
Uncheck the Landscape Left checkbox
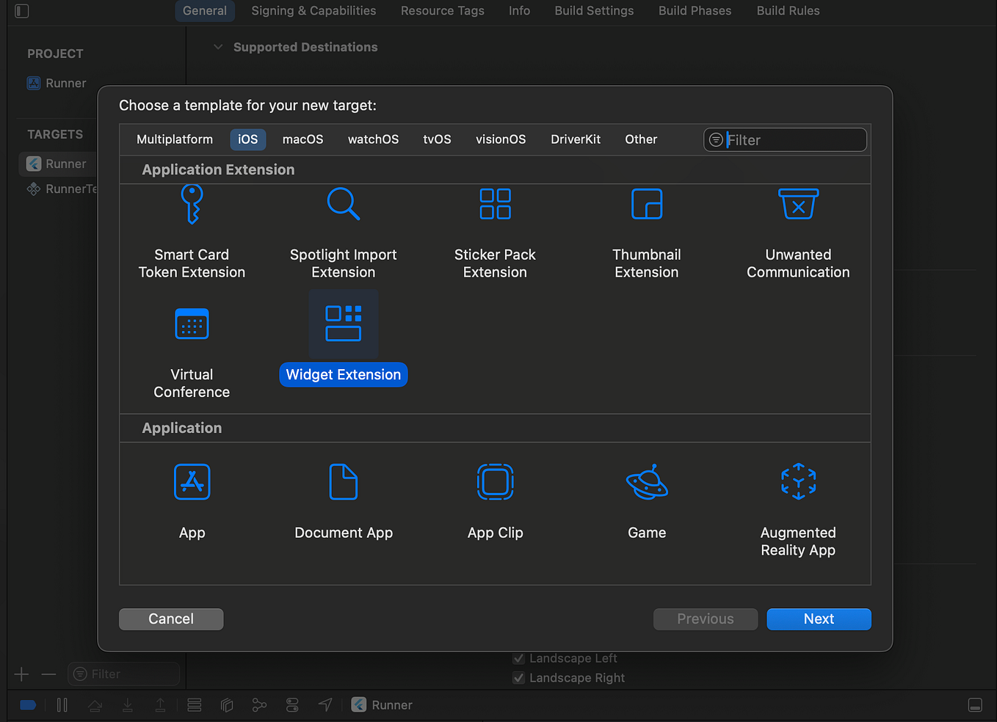(519, 658)
